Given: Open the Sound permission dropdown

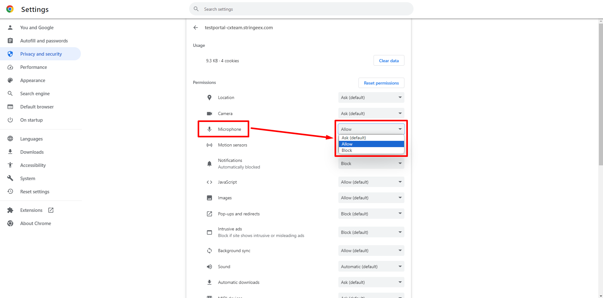Looking at the screenshot, I should pos(371,267).
